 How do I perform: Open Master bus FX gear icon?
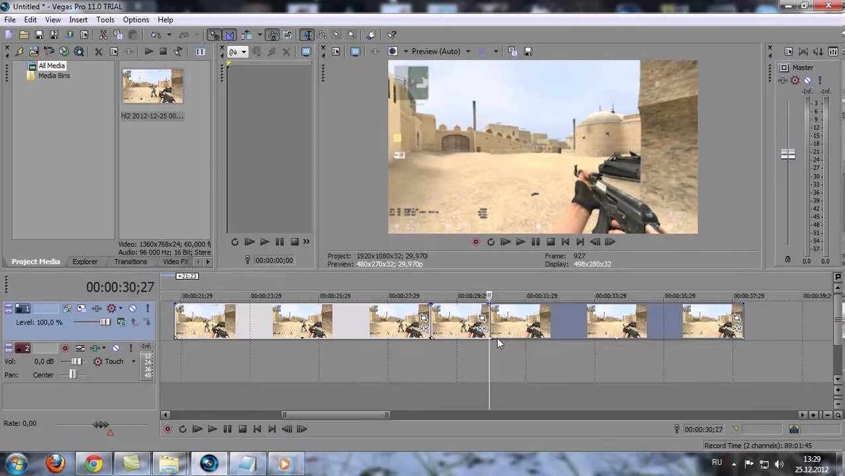pyautogui.click(x=795, y=80)
